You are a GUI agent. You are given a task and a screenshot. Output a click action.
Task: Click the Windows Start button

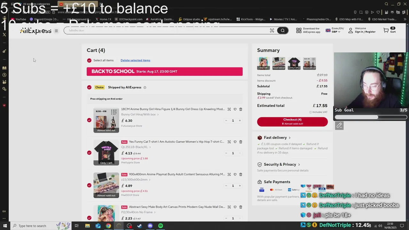[5, 226]
